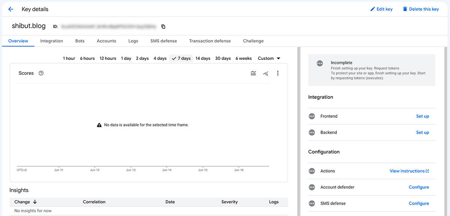This screenshot has width=450, height=216.
Task: Click the Account defender status icon
Action: (312, 187)
